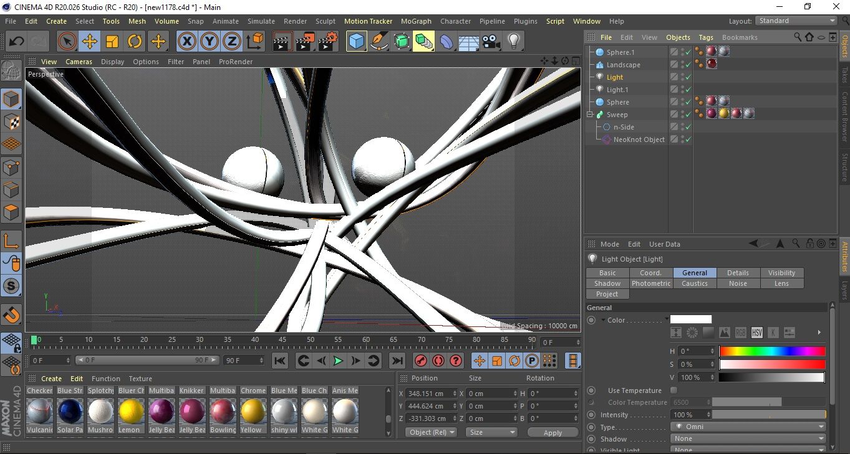850x454 pixels.
Task: Open the Simulate menu
Action: tap(261, 21)
